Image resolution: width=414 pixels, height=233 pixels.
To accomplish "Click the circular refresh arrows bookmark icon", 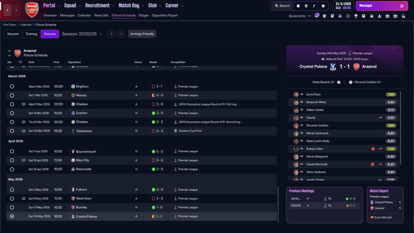I will (348, 16).
